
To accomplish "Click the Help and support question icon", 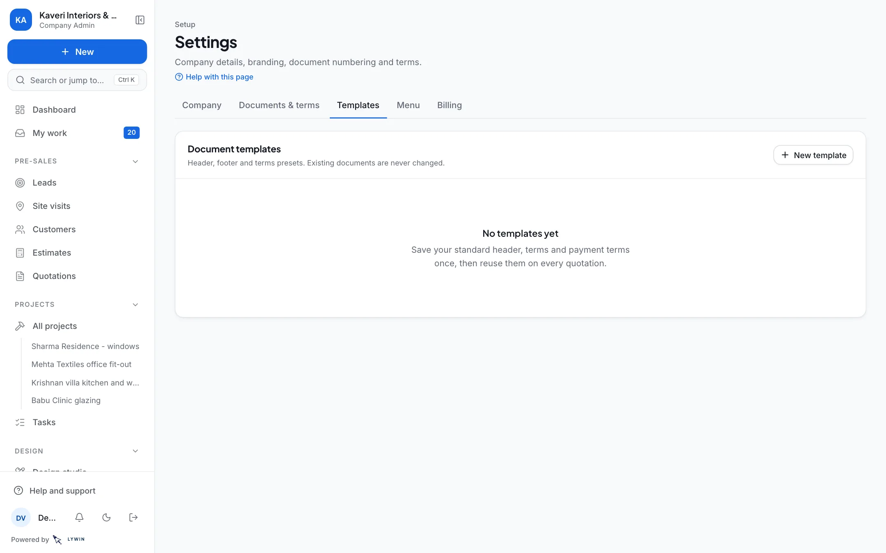I will [x=18, y=491].
